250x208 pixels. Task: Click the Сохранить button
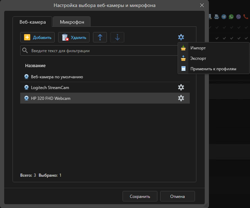pyautogui.click(x=140, y=196)
